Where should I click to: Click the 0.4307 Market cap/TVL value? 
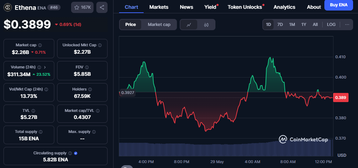(x=82, y=117)
